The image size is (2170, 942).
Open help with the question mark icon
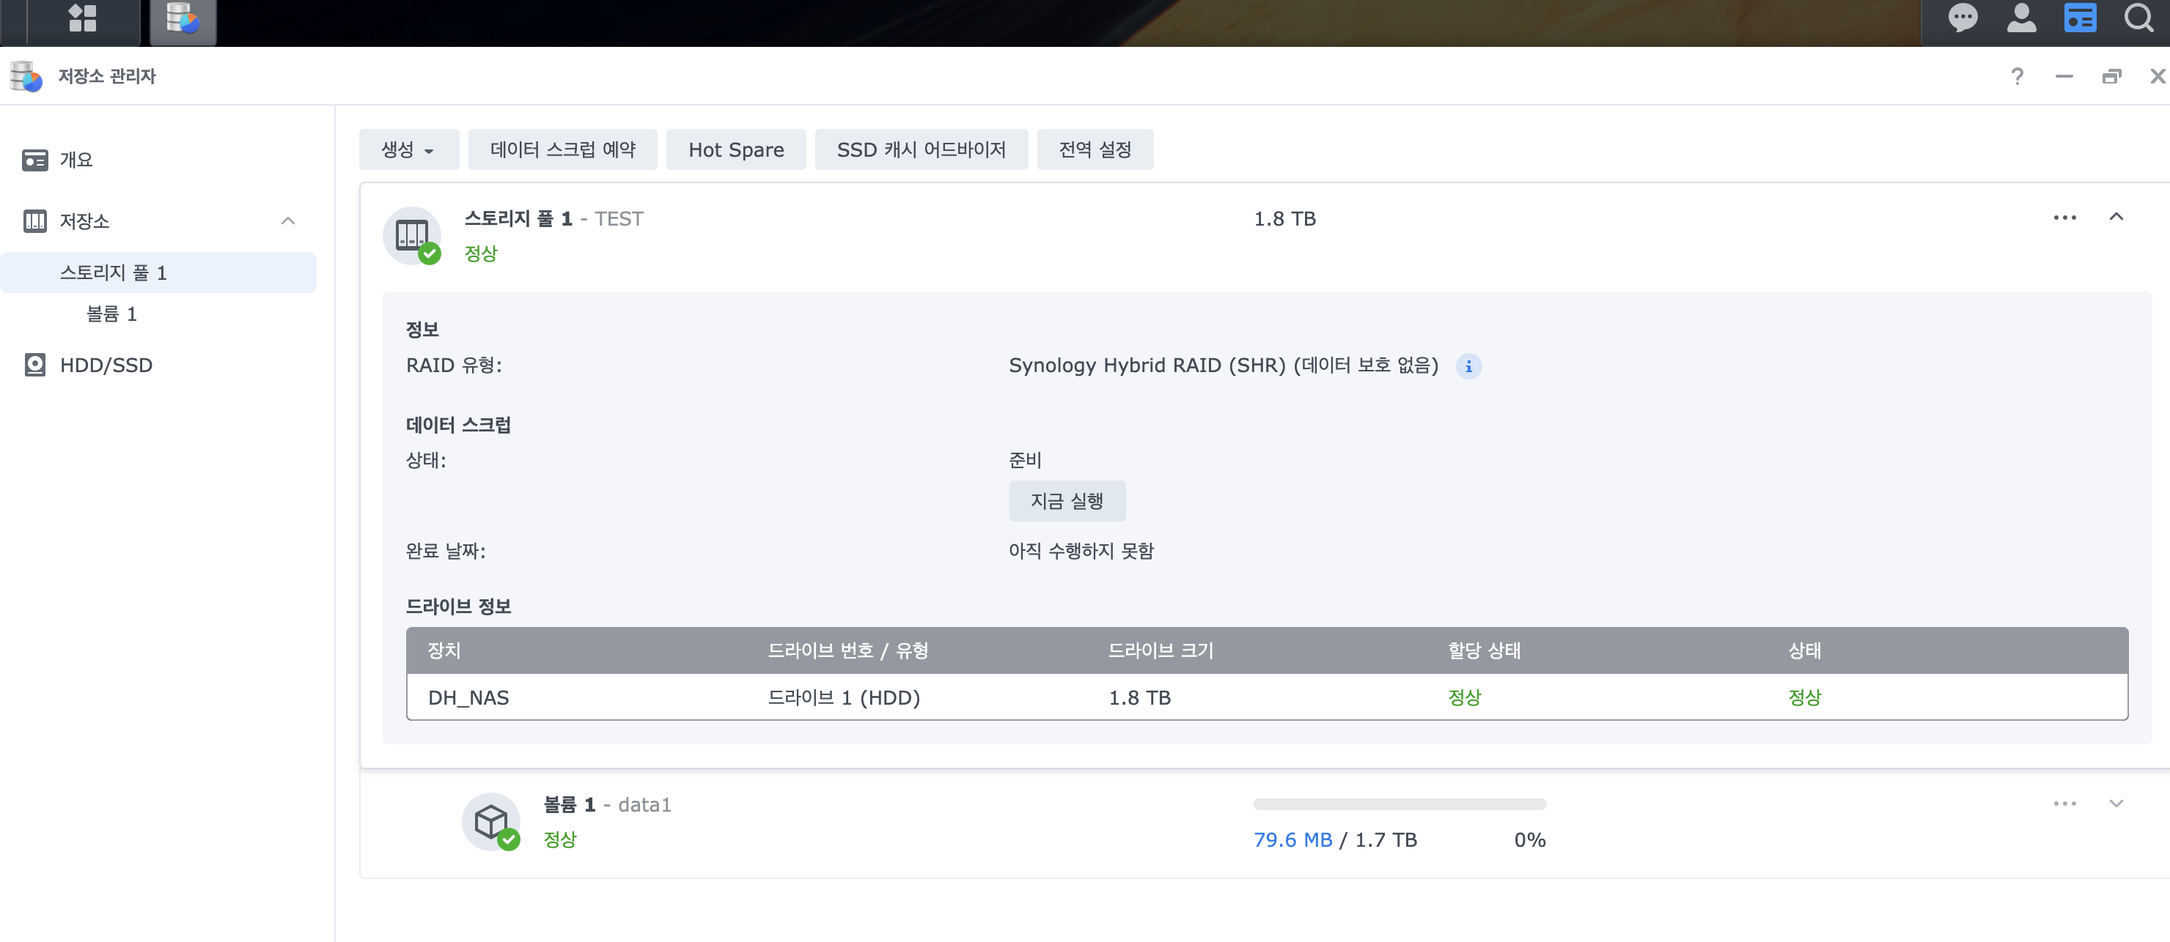2017,77
